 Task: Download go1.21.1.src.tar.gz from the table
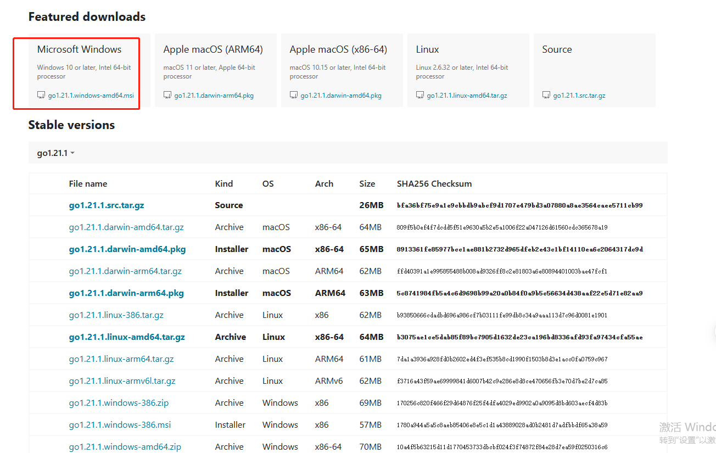pos(107,205)
